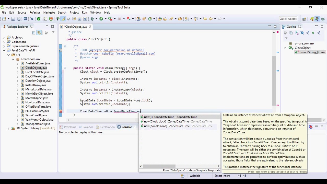Choose now(Clock clock) proposal
The width and height of the screenshot is (327, 184).
pyautogui.click(x=180, y=122)
